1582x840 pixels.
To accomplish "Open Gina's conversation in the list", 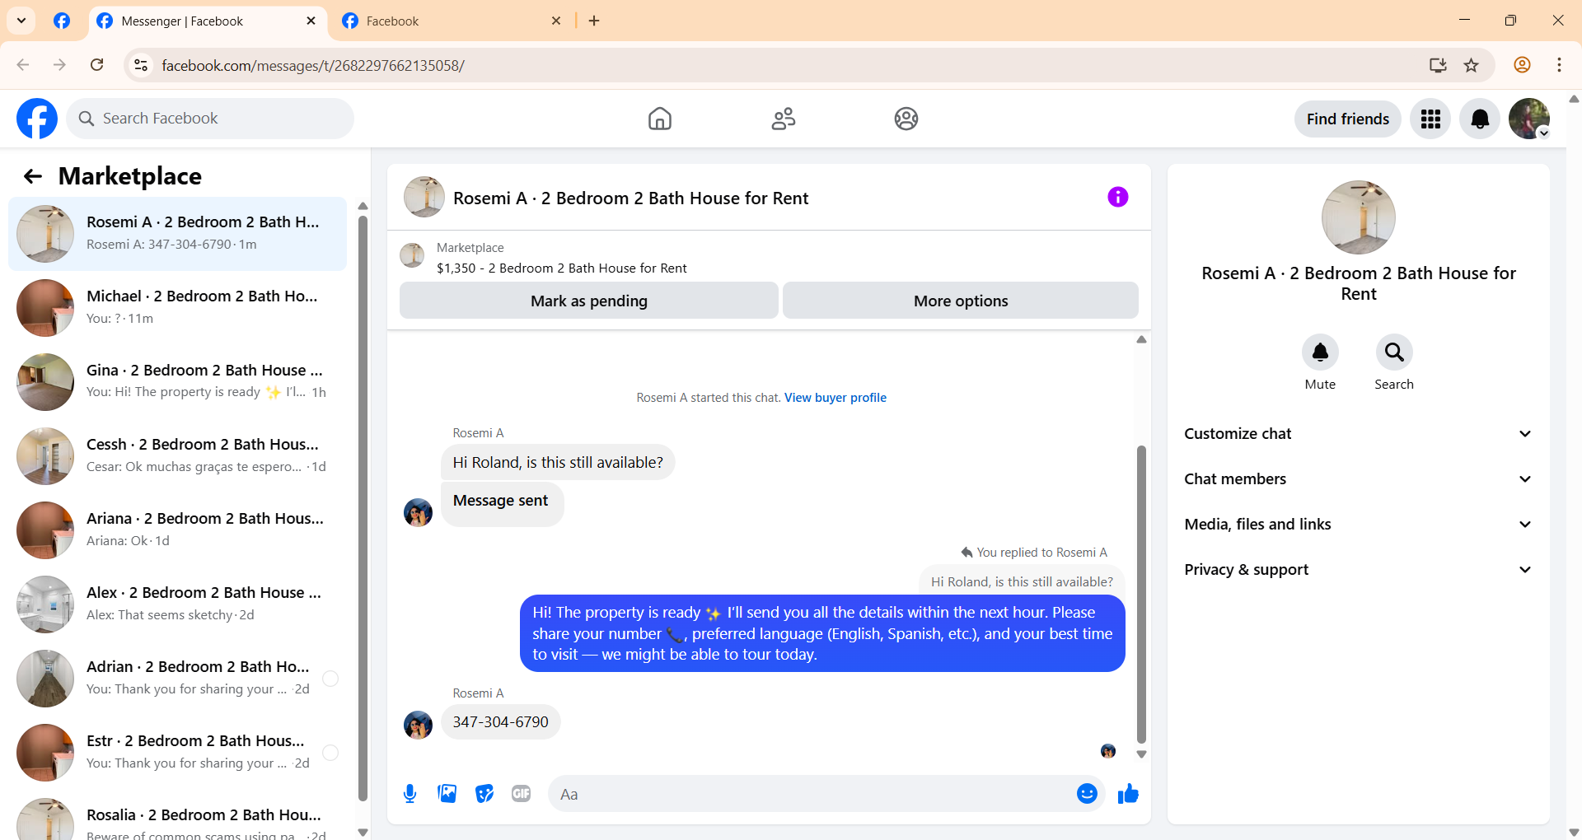I will pos(177,382).
